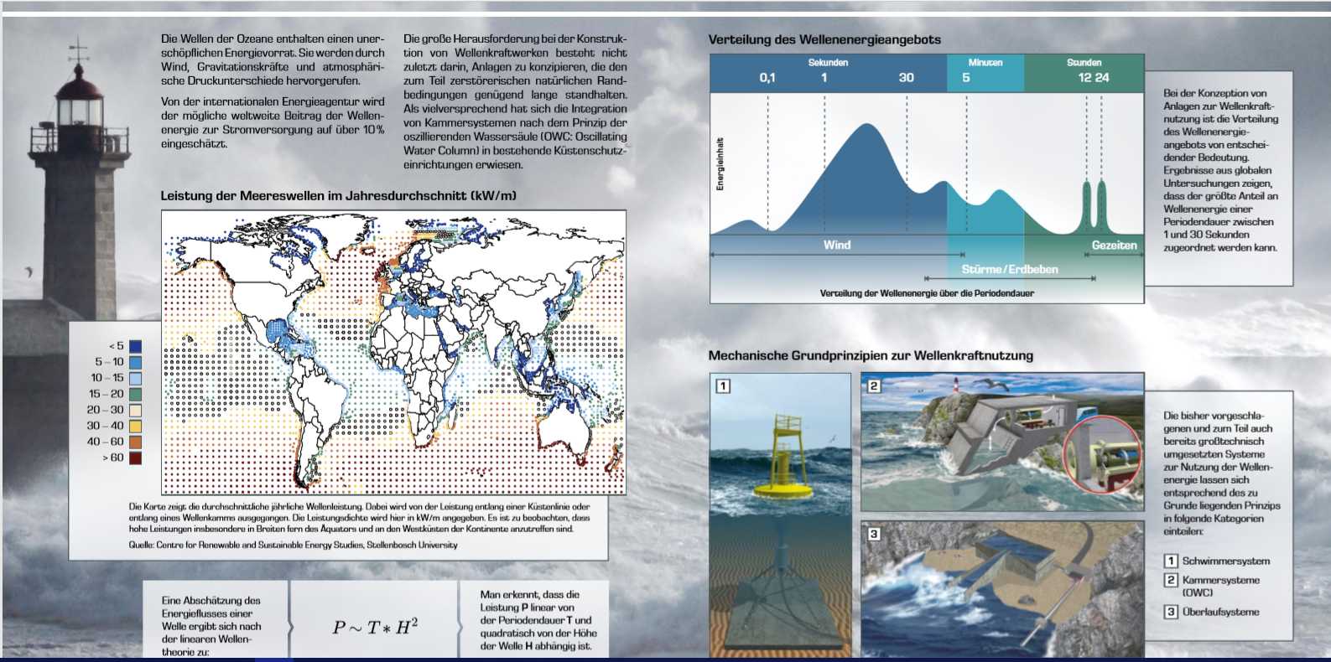Select the boxed 1 beside Schwimmersystem
Image resolution: width=1331 pixels, height=662 pixels.
(x=1171, y=561)
